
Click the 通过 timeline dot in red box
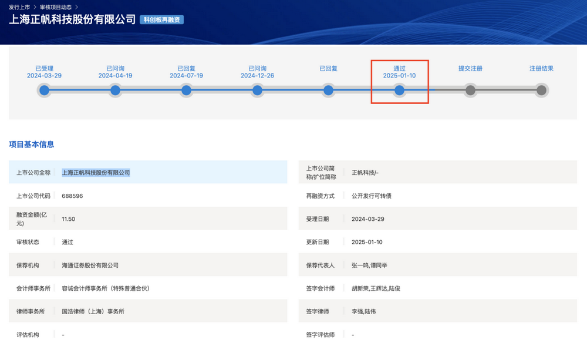point(399,90)
